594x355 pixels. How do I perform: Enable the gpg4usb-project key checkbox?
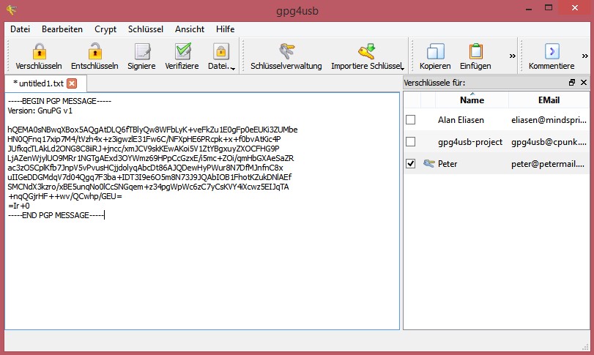click(411, 141)
